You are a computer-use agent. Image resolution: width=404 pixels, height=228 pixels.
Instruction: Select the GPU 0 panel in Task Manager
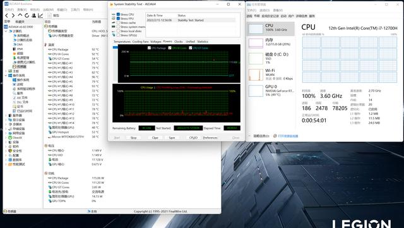(271, 90)
